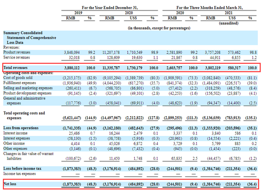Select the Net loss row label

pos(10,184)
